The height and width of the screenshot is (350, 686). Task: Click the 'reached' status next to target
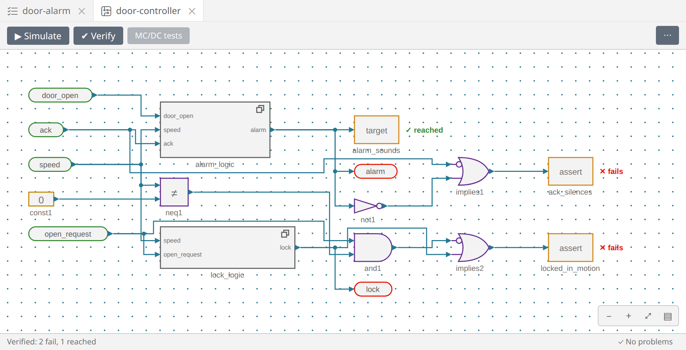pyautogui.click(x=425, y=130)
